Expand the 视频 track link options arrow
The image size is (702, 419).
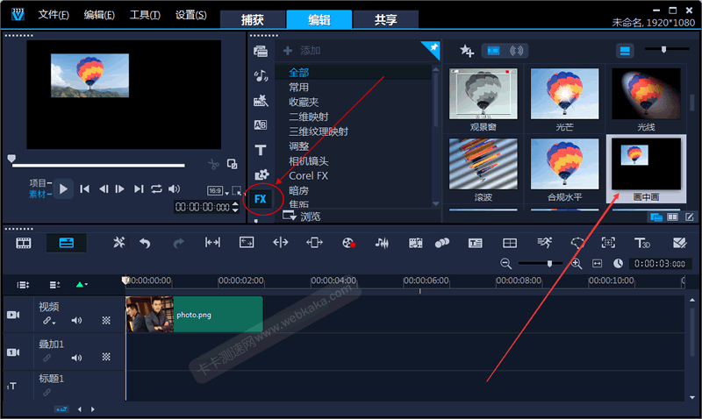54,323
